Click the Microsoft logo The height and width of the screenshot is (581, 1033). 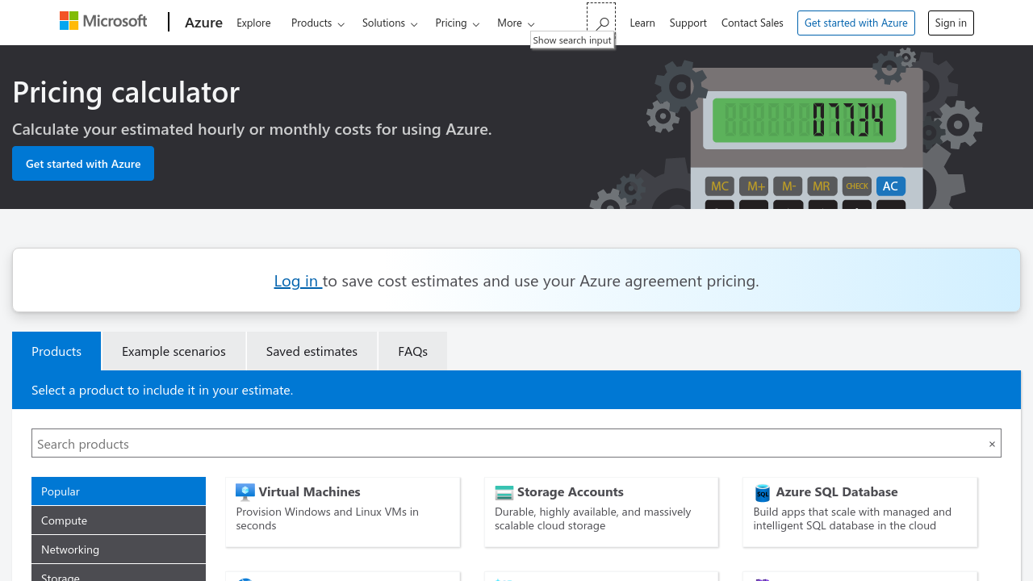coord(103,21)
